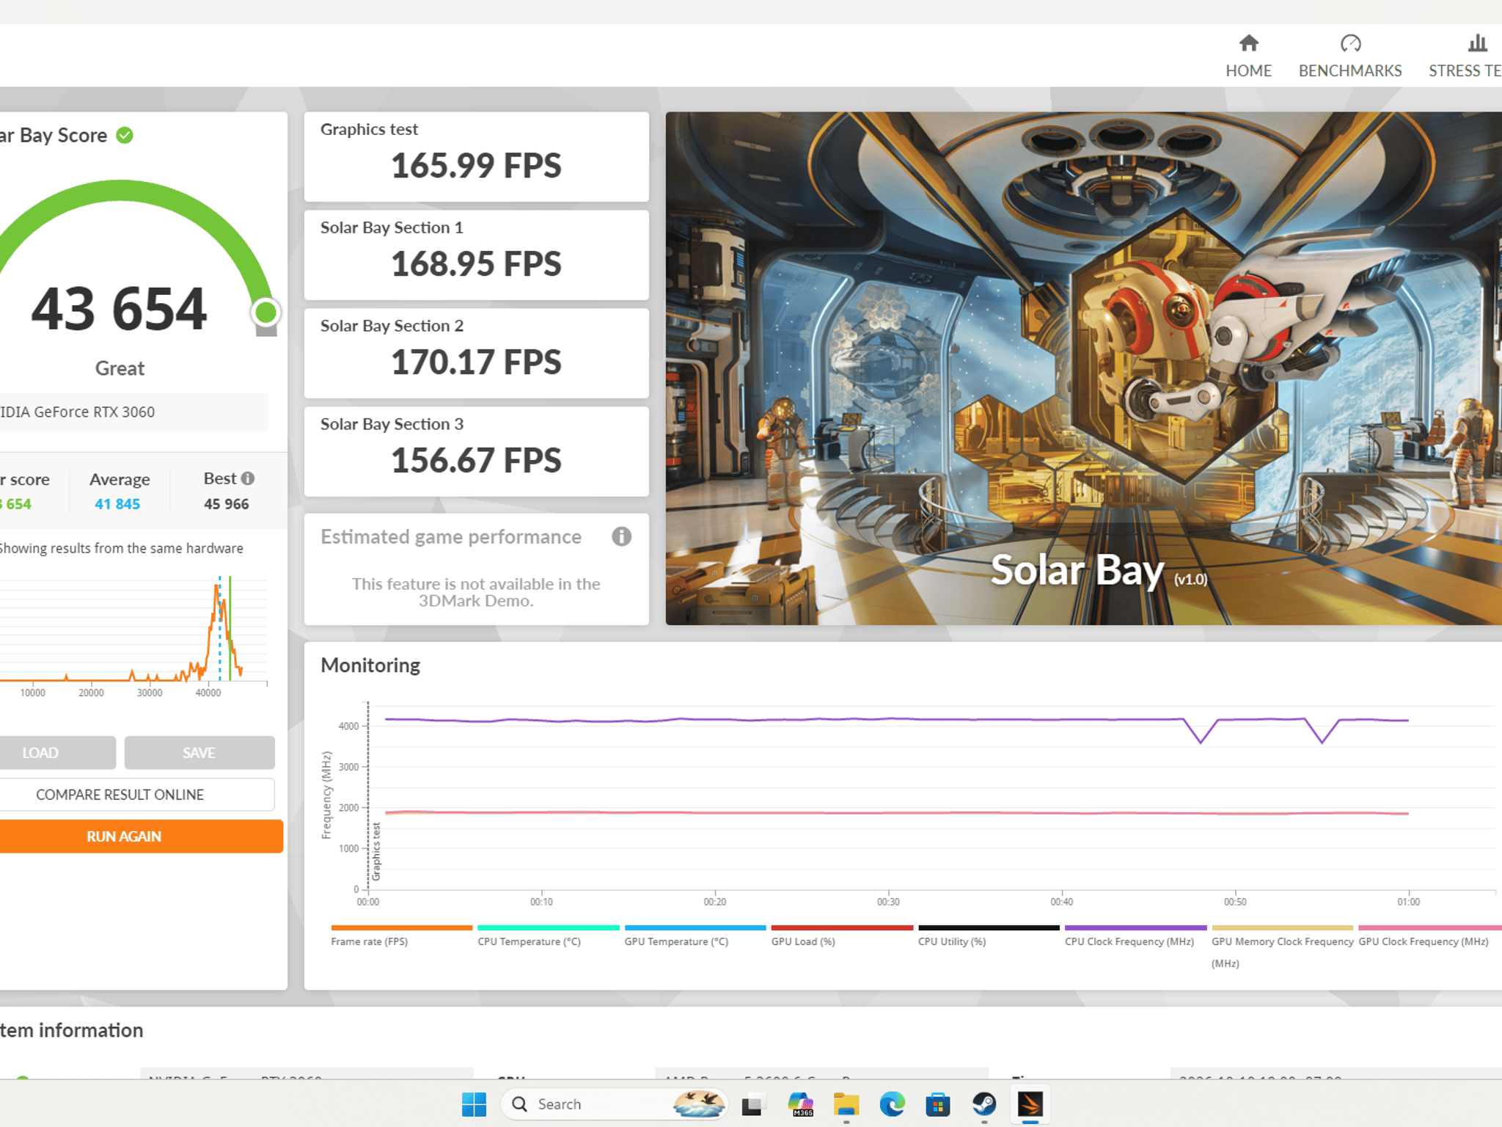1502x1127 pixels.
Task: Open Estimated game performance info icon
Action: coord(621,536)
